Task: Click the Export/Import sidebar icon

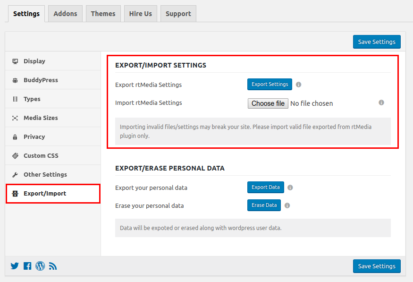Action: [x=15, y=193]
